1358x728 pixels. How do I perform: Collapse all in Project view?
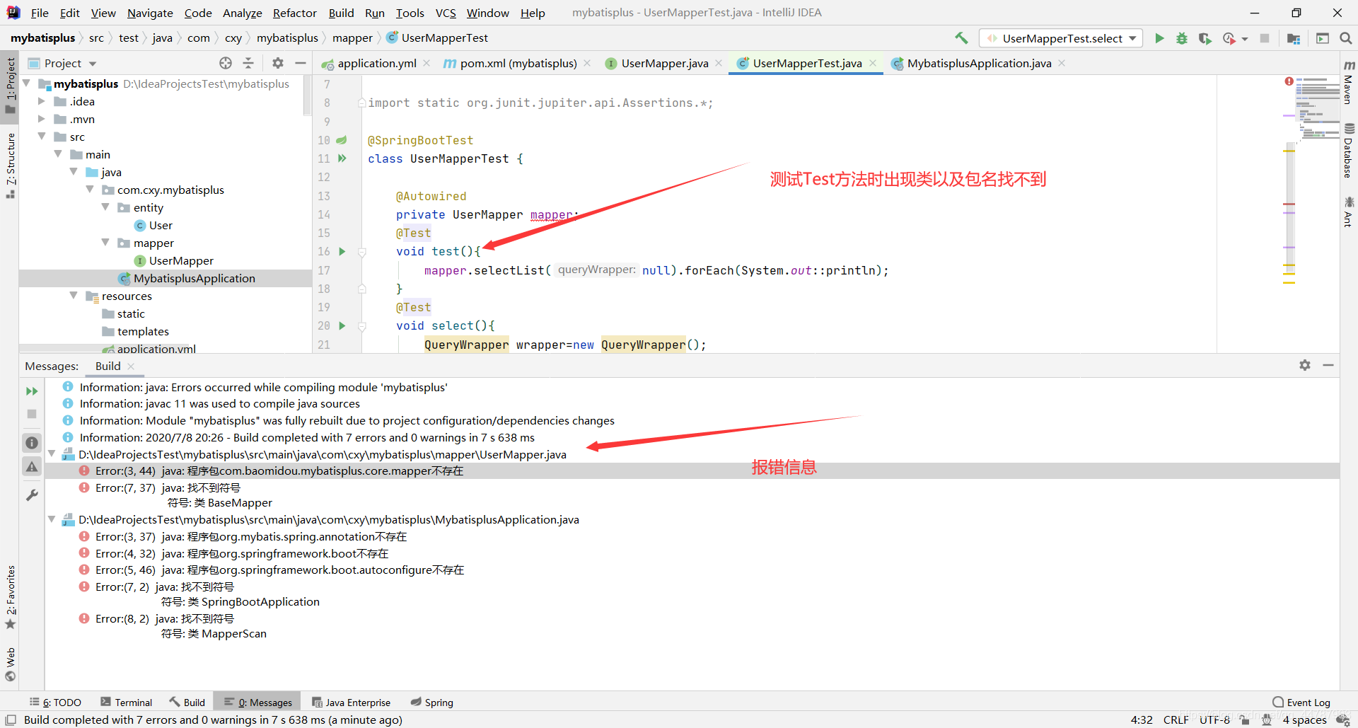pyautogui.click(x=248, y=63)
